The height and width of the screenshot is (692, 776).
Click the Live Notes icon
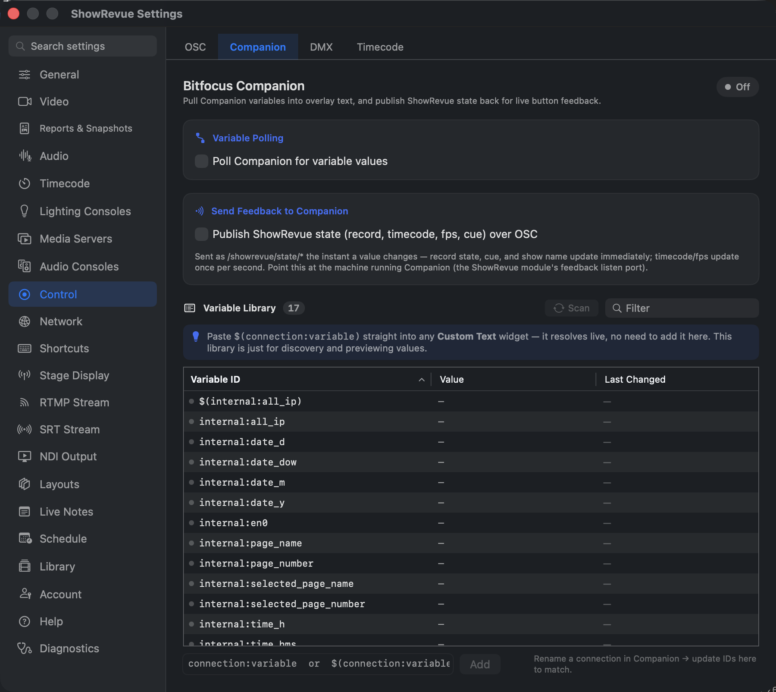[x=25, y=512]
